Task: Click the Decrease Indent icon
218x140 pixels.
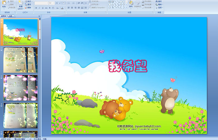Action: pos(79,3)
